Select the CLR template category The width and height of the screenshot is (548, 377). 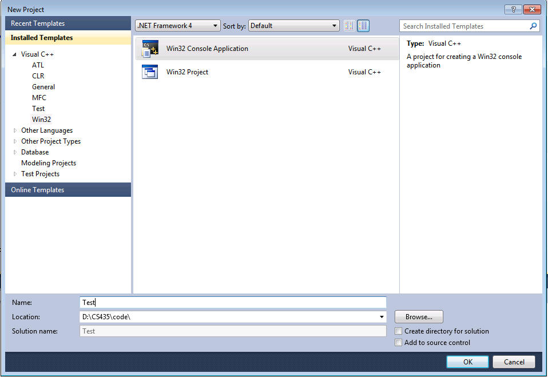[38, 76]
